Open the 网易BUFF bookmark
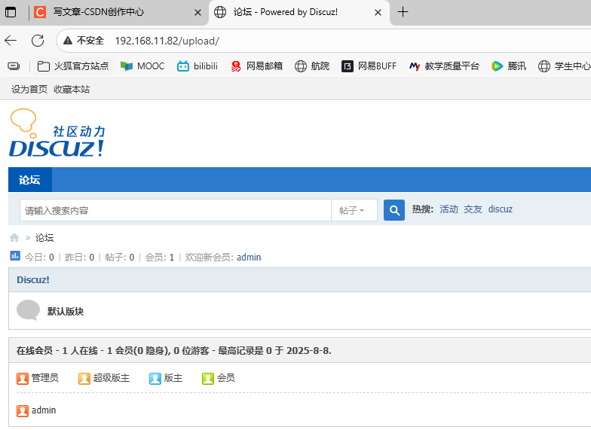591x430 pixels. tap(369, 66)
